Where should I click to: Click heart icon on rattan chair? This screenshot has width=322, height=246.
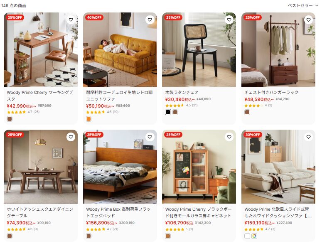click(229, 20)
